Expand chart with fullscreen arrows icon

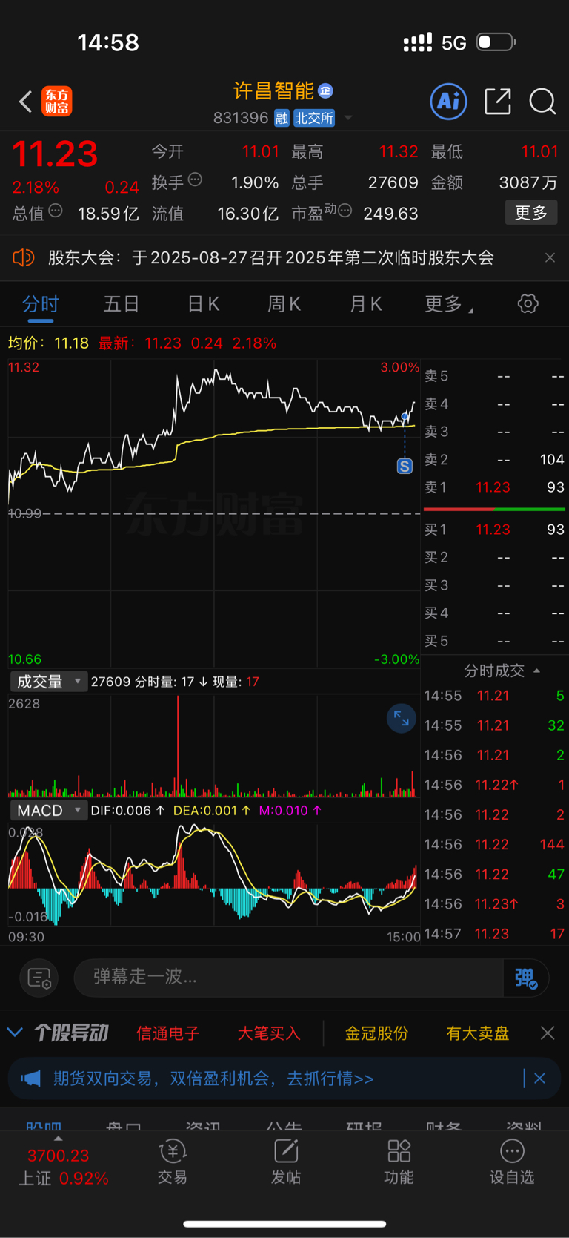click(x=401, y=718)
